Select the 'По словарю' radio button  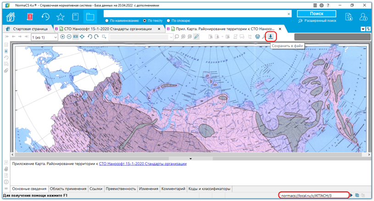pyautogui.click(x=168, y=21)
